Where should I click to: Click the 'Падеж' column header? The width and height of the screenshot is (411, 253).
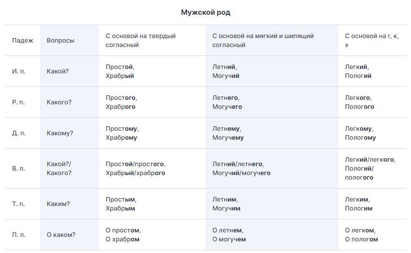click(22, 40)
